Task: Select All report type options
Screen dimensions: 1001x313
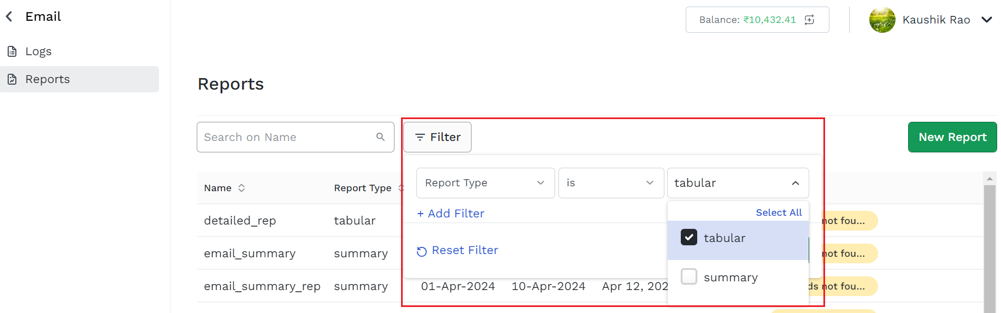Action: pyautogui.click(x=779, y=212)
